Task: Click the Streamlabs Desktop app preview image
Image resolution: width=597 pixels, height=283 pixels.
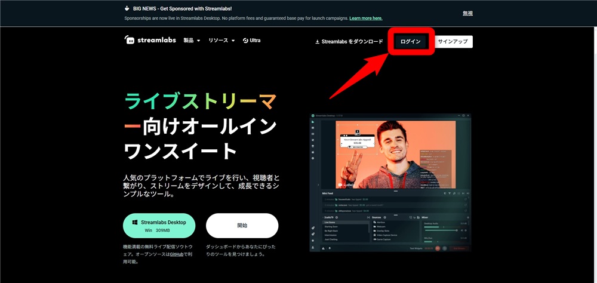Action: click(x=390, y=183)
